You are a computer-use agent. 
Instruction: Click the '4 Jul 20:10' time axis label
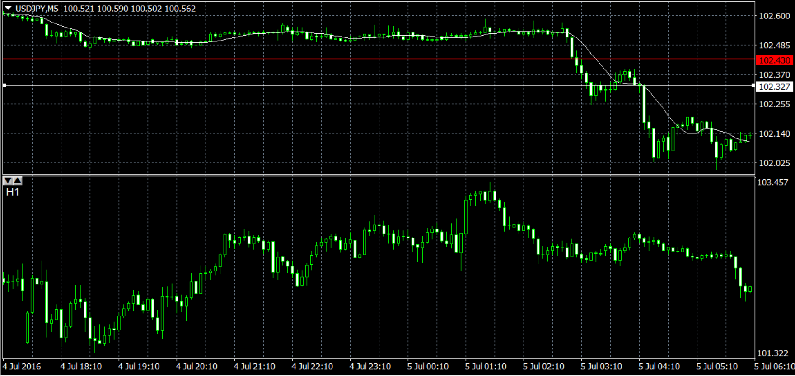point(196,367)
